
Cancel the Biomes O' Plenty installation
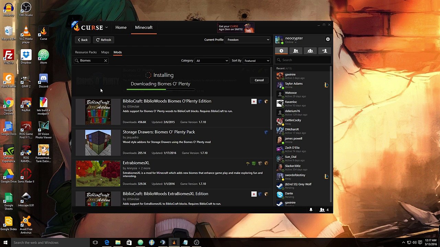[x=259, y=80]
